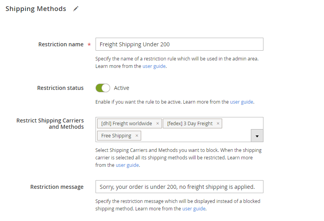Click inside the Restriction message field
324x221 pixels.
click(x=179, y=187)
